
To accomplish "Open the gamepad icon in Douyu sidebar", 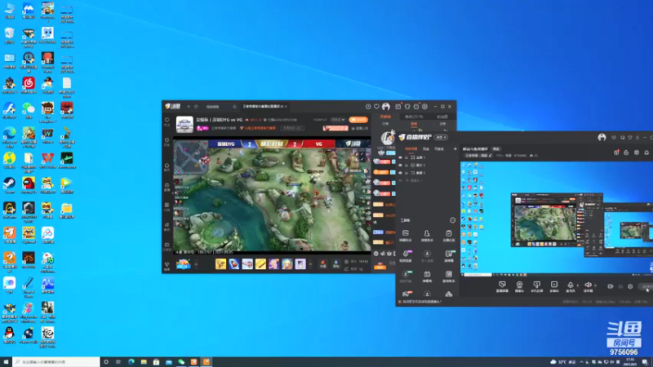I will (x=167, y=246).
